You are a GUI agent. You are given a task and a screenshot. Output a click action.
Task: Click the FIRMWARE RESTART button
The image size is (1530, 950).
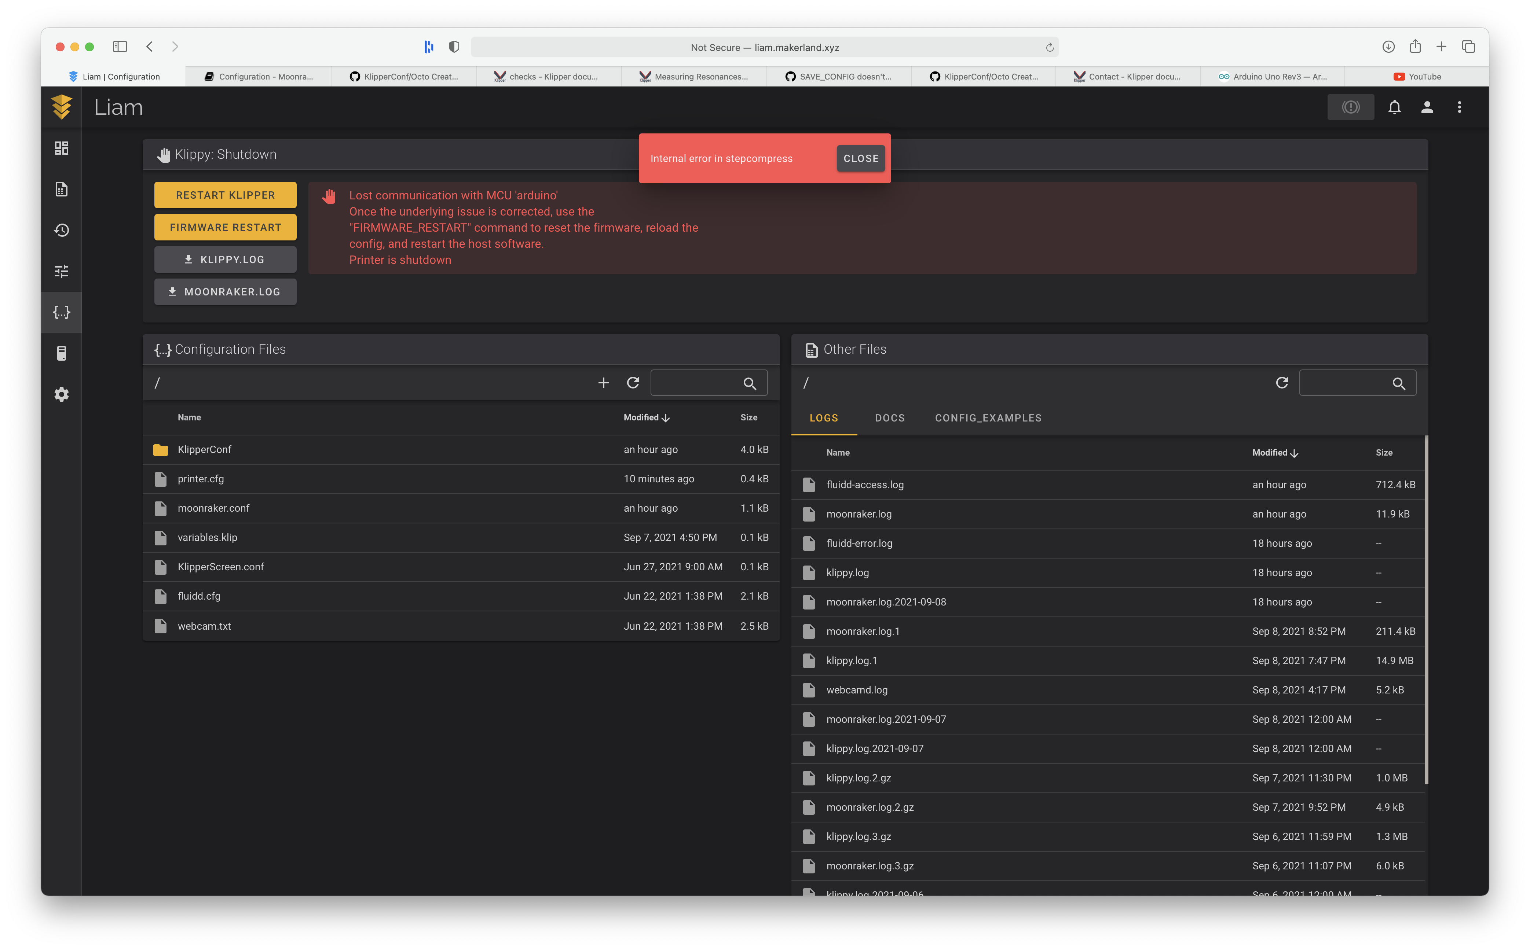pos(225,227)
